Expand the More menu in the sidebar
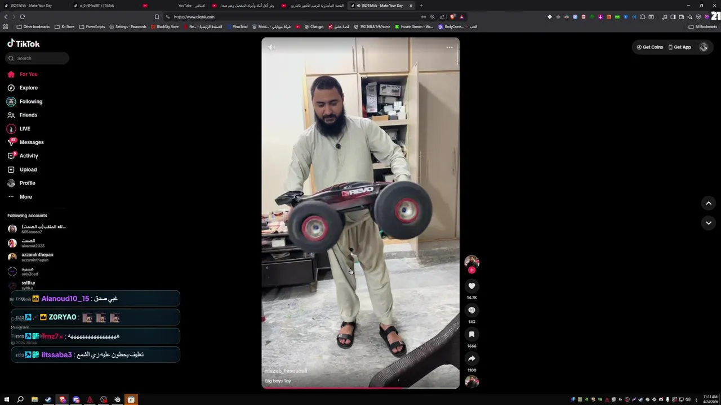Image resolution: width=721 pixels, height=405 pixels. point(20,197)
